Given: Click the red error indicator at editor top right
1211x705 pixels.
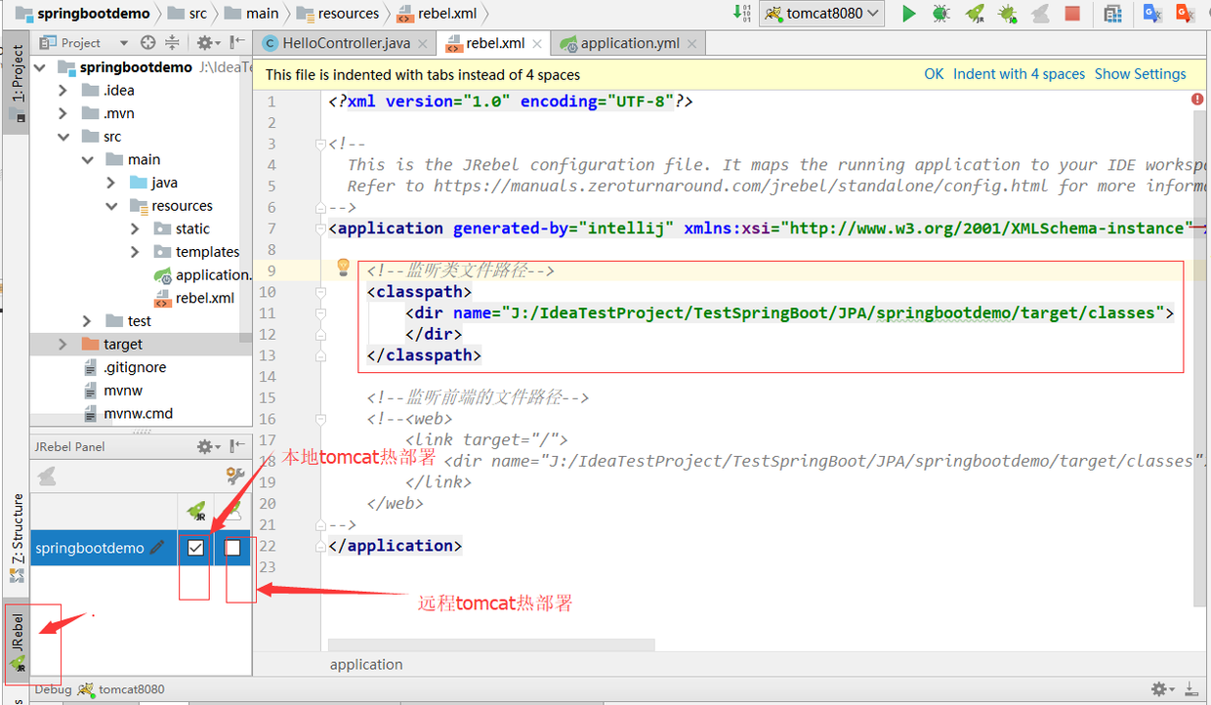Looking at the screenshot, I should point(1197,100).
